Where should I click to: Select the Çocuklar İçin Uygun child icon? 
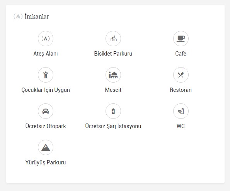46,75
